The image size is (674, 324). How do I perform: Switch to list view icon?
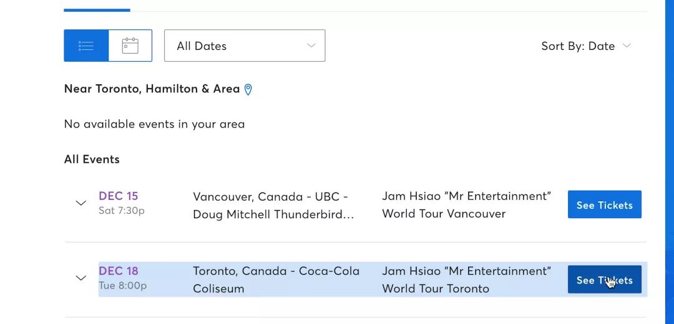click(86, 45)
